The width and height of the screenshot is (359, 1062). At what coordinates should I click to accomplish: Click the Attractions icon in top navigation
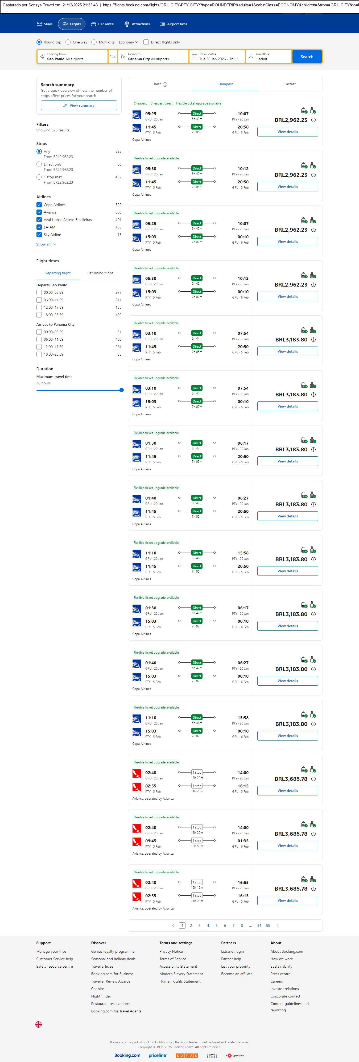coord(127,24)
